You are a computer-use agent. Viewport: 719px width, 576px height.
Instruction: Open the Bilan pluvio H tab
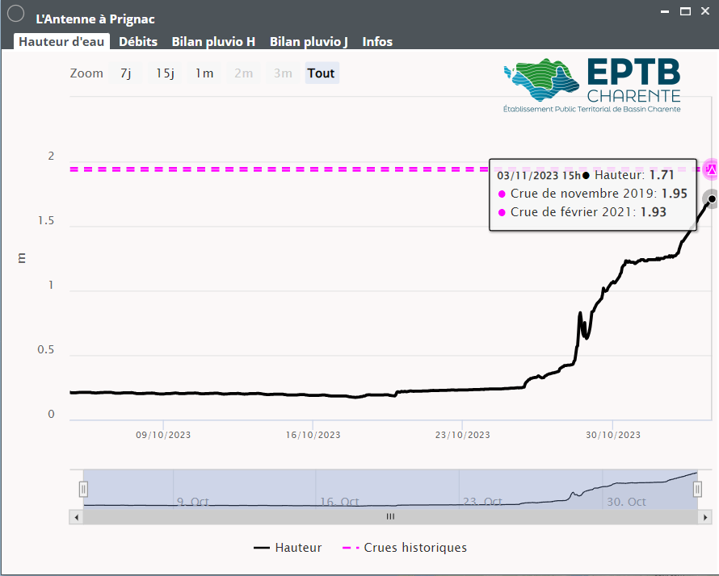tap(213, 42)
